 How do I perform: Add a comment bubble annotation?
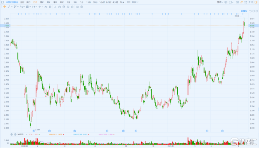50,7
